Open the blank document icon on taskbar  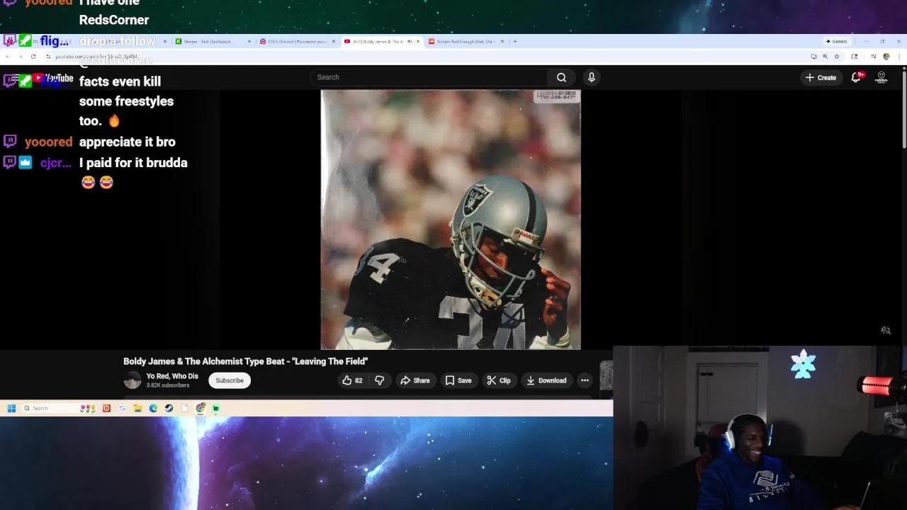click(x=185, y=408)
